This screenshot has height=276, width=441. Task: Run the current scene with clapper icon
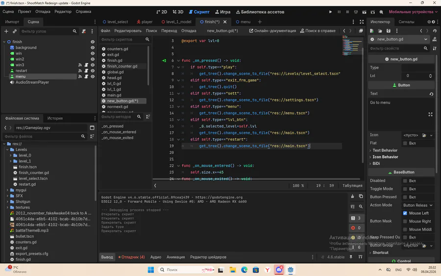(x=364, y=12)
